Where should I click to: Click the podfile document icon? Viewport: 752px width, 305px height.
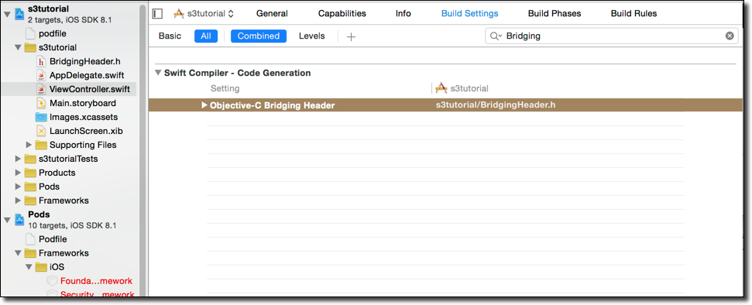30,33
